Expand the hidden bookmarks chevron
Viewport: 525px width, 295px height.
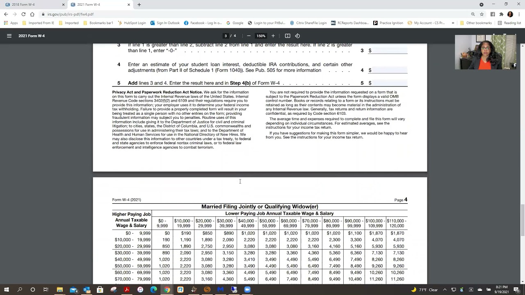click(453, 23)
